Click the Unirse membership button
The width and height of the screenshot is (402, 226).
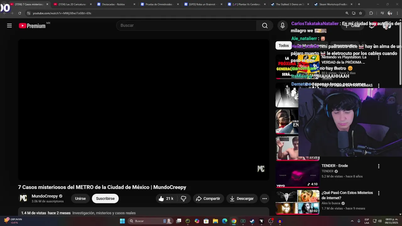[80, 198]
